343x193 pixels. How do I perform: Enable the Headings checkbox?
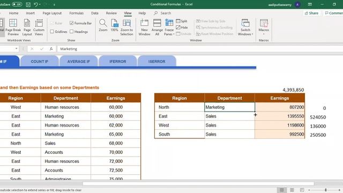pos(71,32)
